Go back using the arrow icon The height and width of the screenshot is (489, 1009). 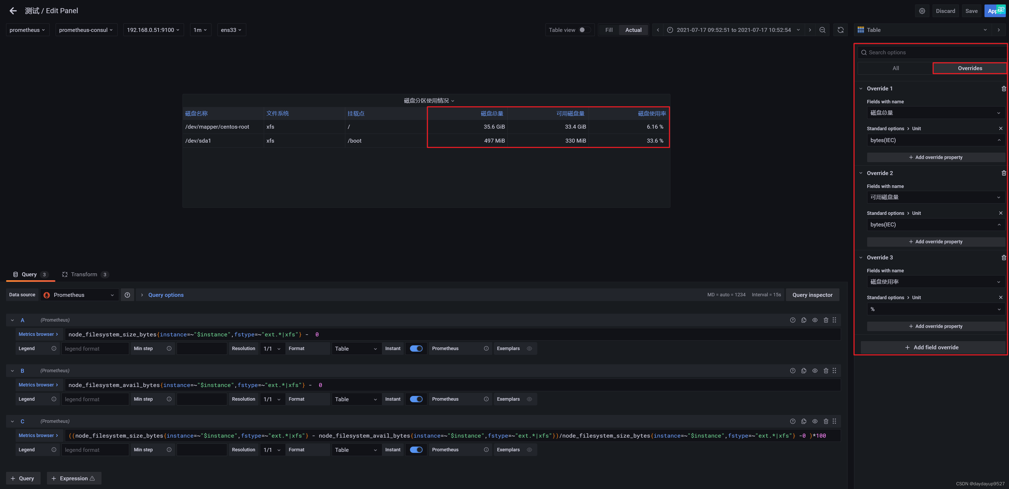point(13,11)
